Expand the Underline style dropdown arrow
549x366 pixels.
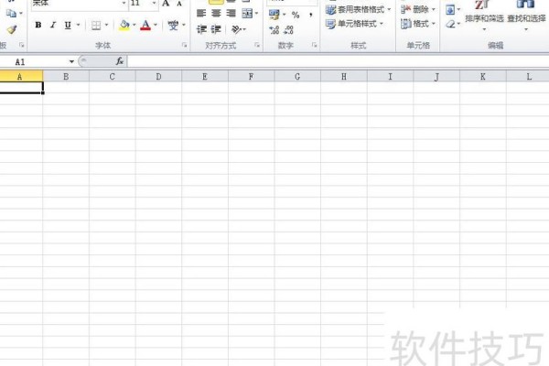78,25
